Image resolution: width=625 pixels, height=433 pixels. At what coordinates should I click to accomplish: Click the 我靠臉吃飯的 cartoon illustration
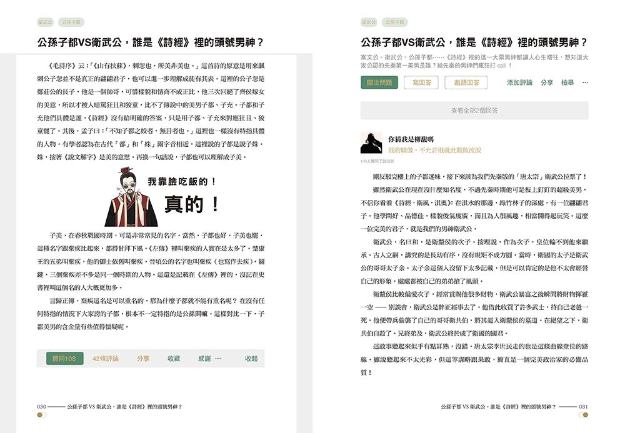pyautogui.click(x=131, y=197)
